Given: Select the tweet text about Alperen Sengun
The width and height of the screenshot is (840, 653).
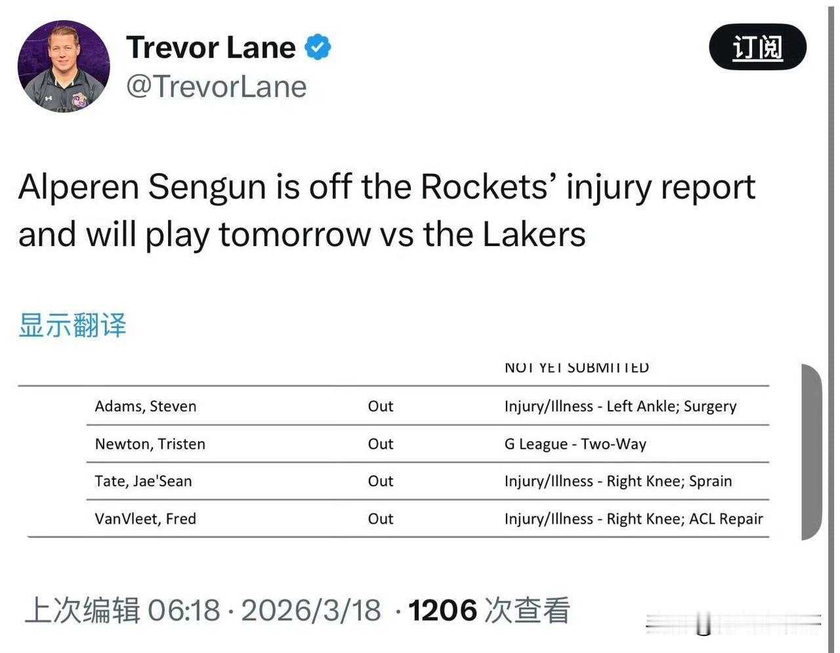Looking at the screenshot, I should (x=386, y=210).
